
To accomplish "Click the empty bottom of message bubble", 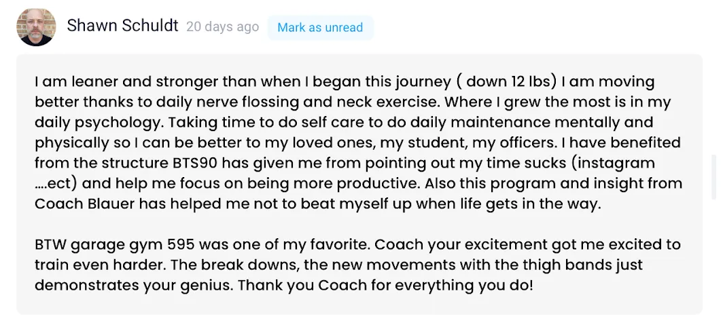I will pyautogui.click(x=359, y=304).
